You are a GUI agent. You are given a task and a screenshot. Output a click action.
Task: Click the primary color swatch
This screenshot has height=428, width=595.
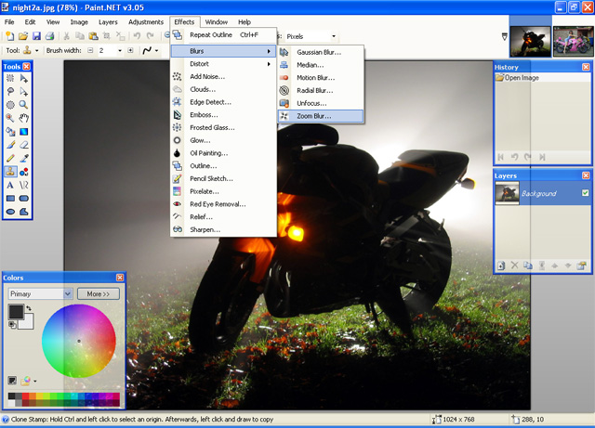pyautogui.click(x=16, y=312)
